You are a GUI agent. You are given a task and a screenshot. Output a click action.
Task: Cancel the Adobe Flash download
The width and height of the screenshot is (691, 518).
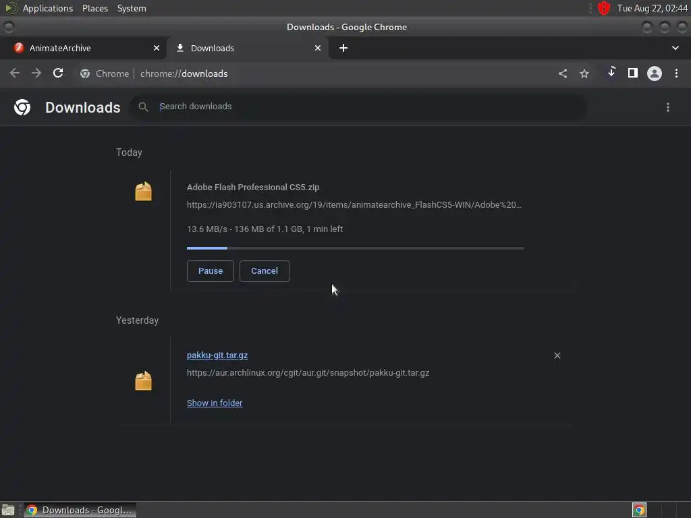point(265,271)
